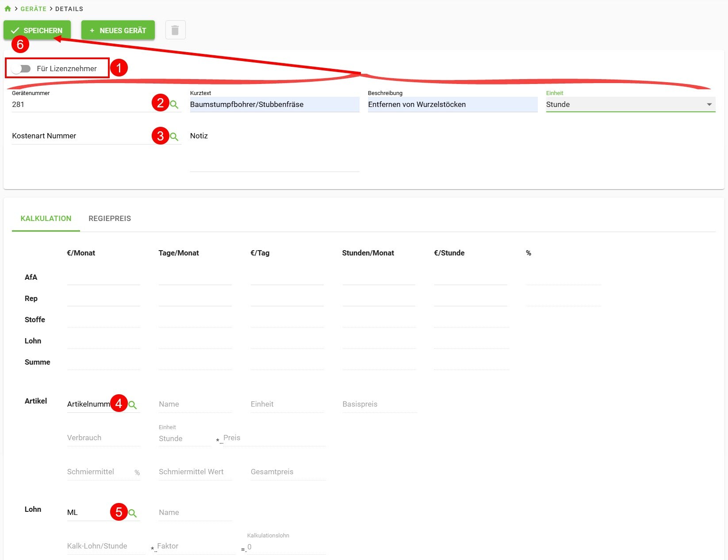Click AfA €/Monat input field

pos(103,277)
